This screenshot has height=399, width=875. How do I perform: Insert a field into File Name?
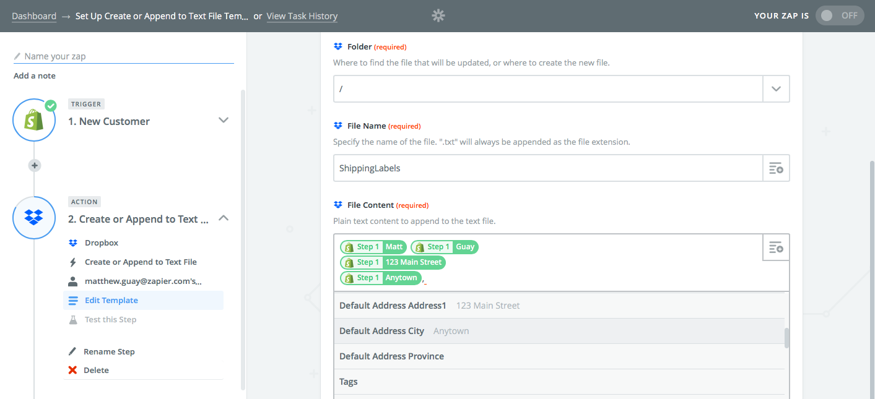(x=776, y=168)
